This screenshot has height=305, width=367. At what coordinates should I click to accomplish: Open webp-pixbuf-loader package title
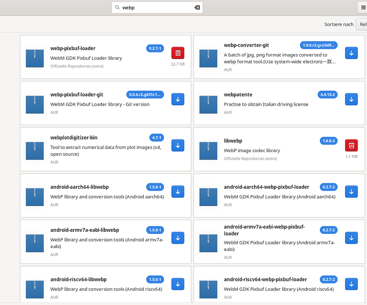point(73,48)
